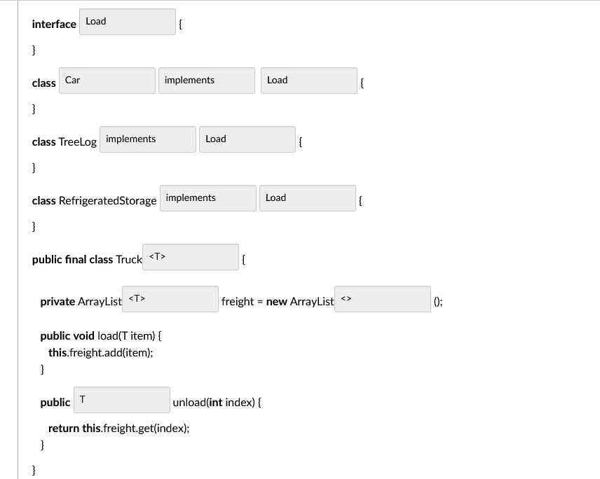Select the implements slot on the Car class line
600x479 pixels.
click(x=206, y=80)
